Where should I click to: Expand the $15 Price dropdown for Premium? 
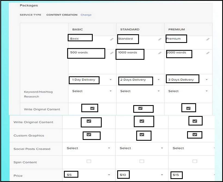[x=214, y=175]
